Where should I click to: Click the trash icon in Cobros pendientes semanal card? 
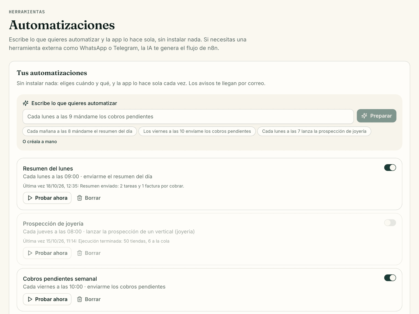80,299
